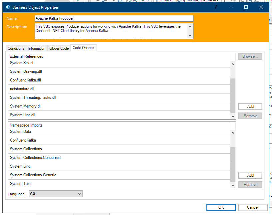Cancel the Business Object Properties dialog
This screenshot has height=215, width=272.
click(x=253, y=207)
